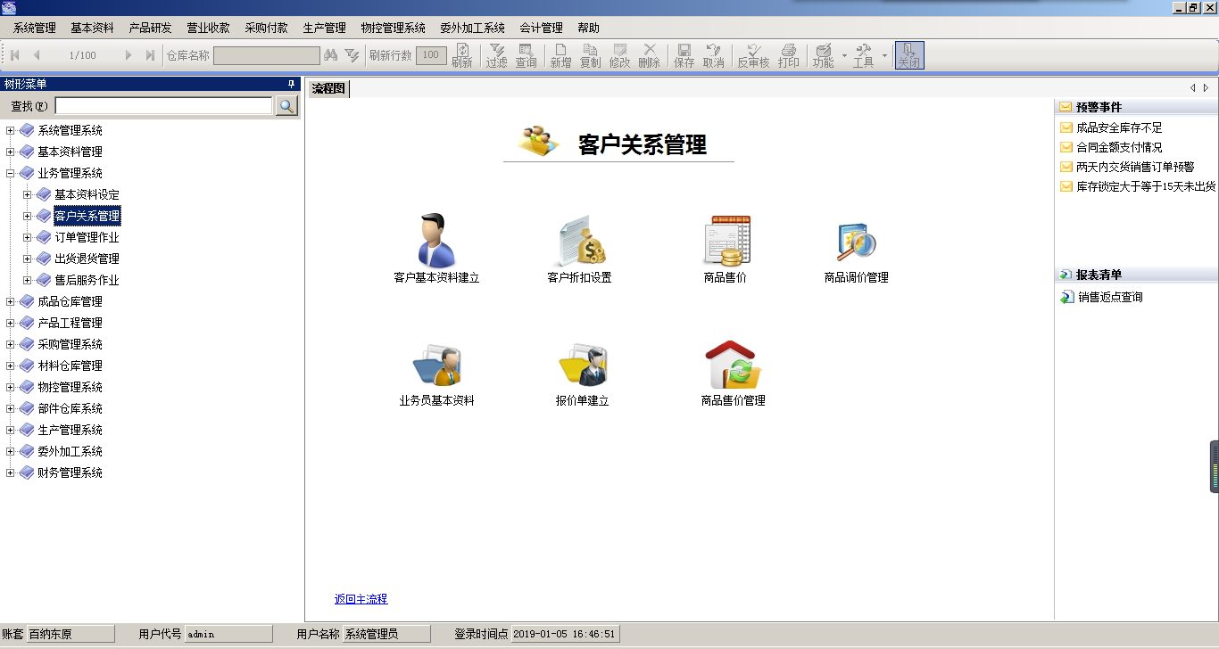1219x649 pixels.
Task: Click the search magnifier button beside 查找
Action: point(286,106)
